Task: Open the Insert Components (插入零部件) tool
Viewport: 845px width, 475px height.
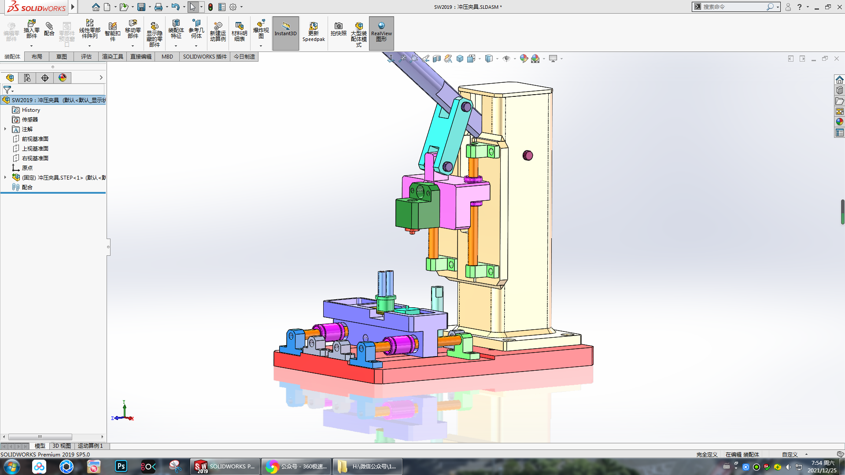Action: (x=31, y=29)
